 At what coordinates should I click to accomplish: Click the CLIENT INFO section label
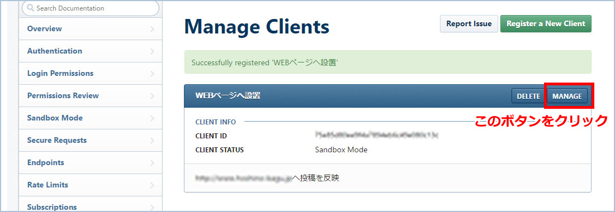click(216, 122)
